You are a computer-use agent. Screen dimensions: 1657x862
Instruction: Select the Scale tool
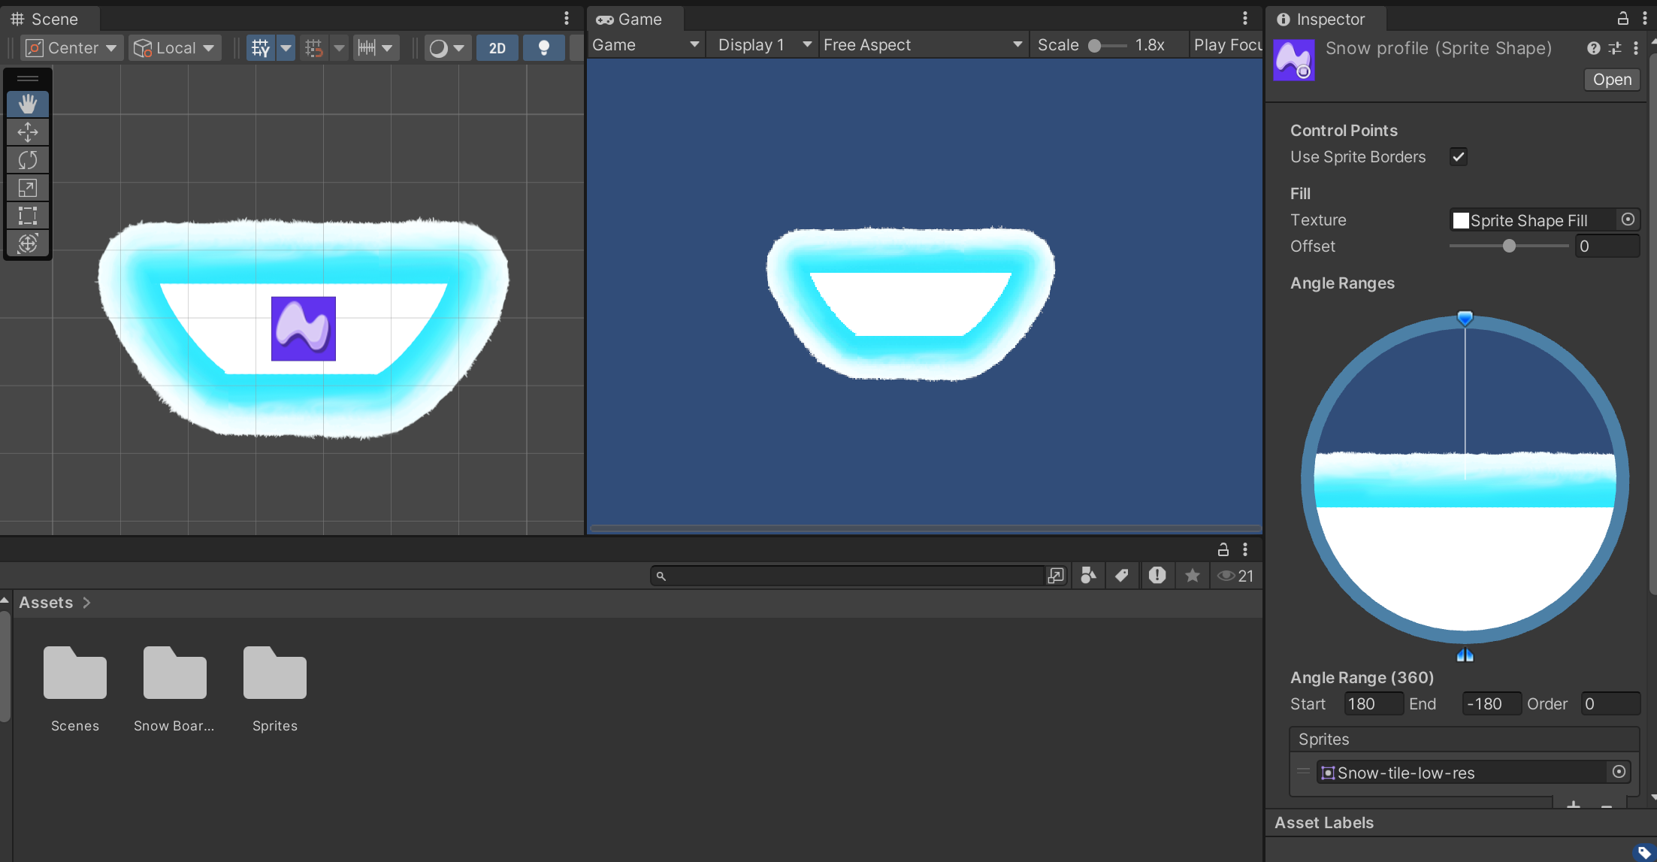coord(28,188)
